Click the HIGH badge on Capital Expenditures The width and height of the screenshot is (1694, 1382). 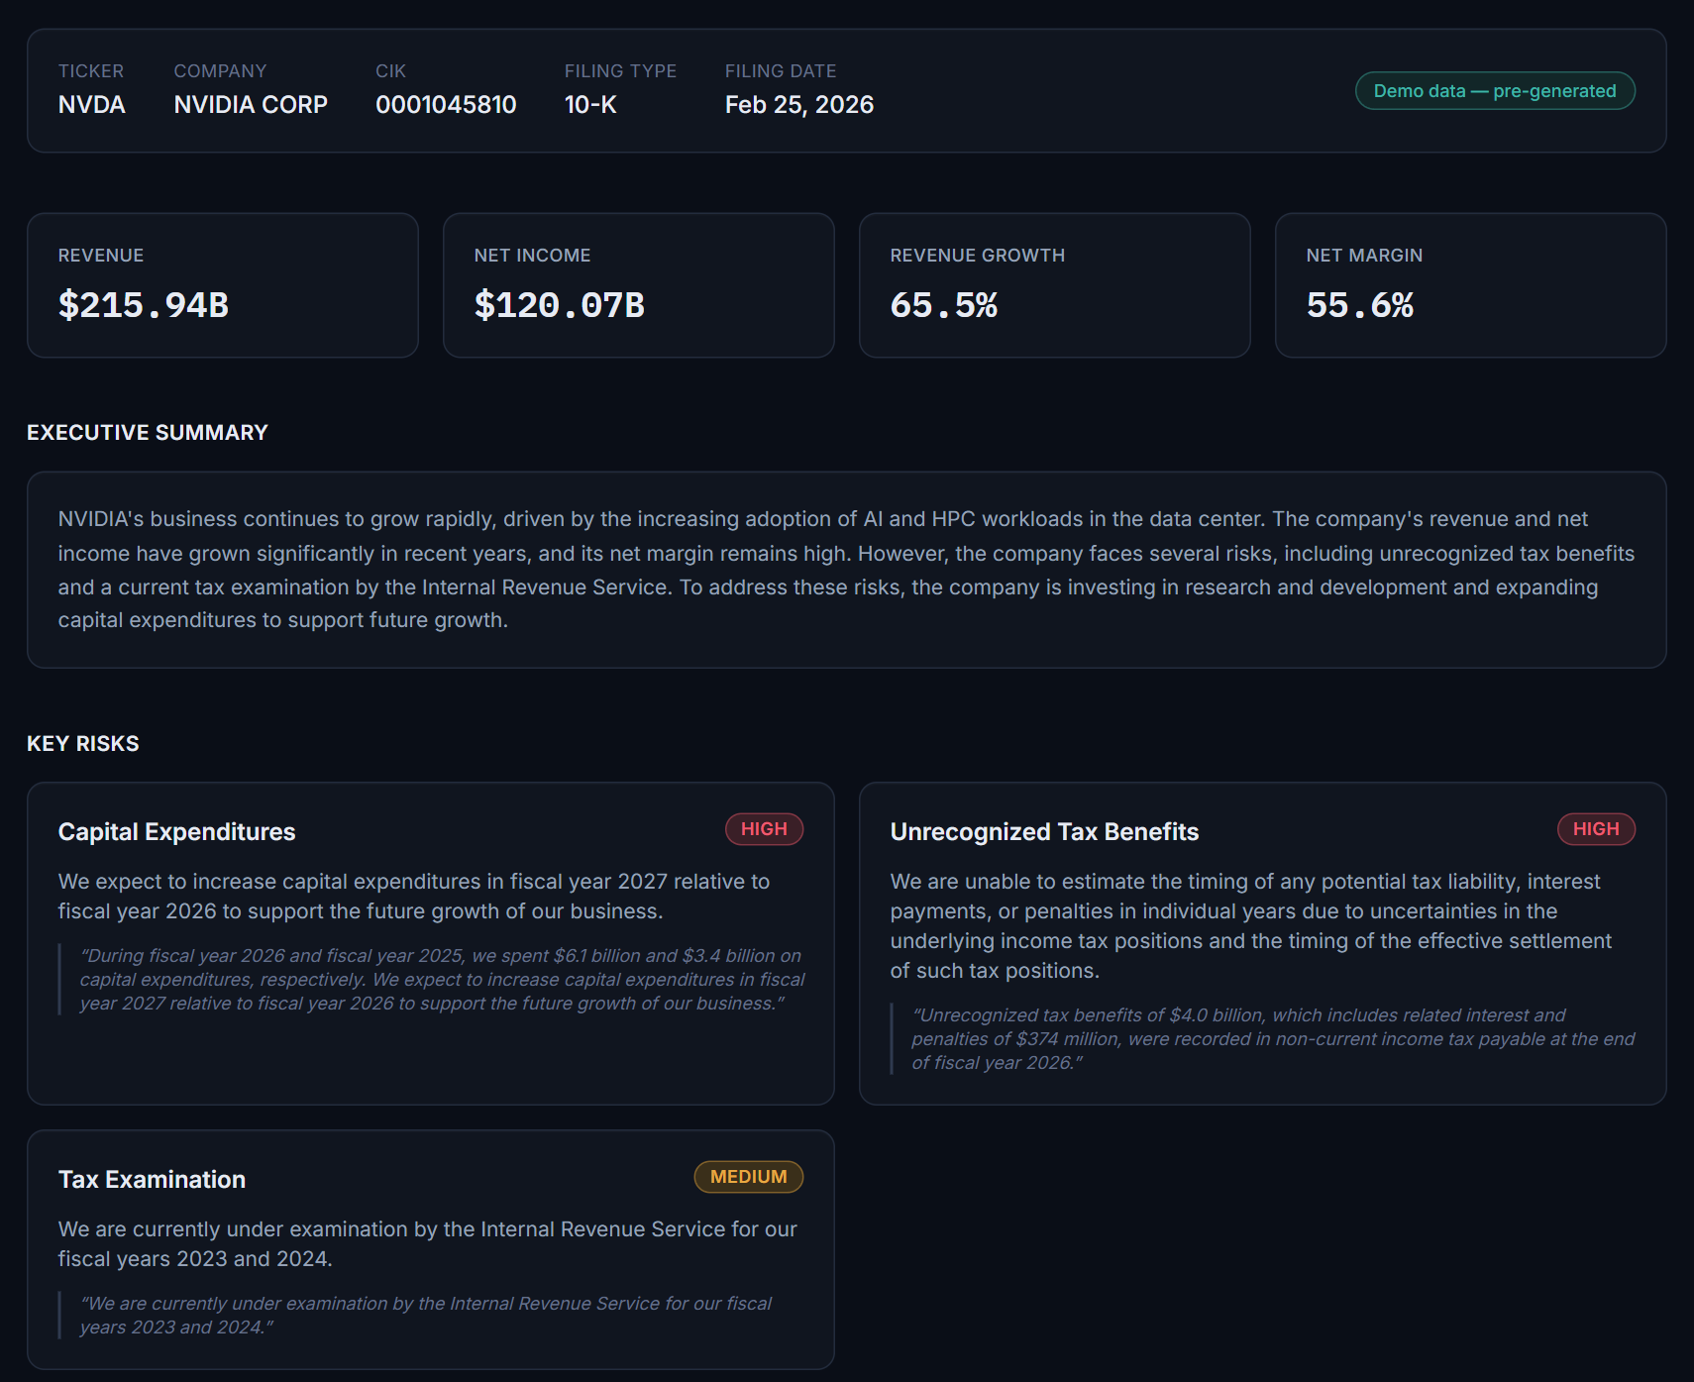tap(764, 829)
